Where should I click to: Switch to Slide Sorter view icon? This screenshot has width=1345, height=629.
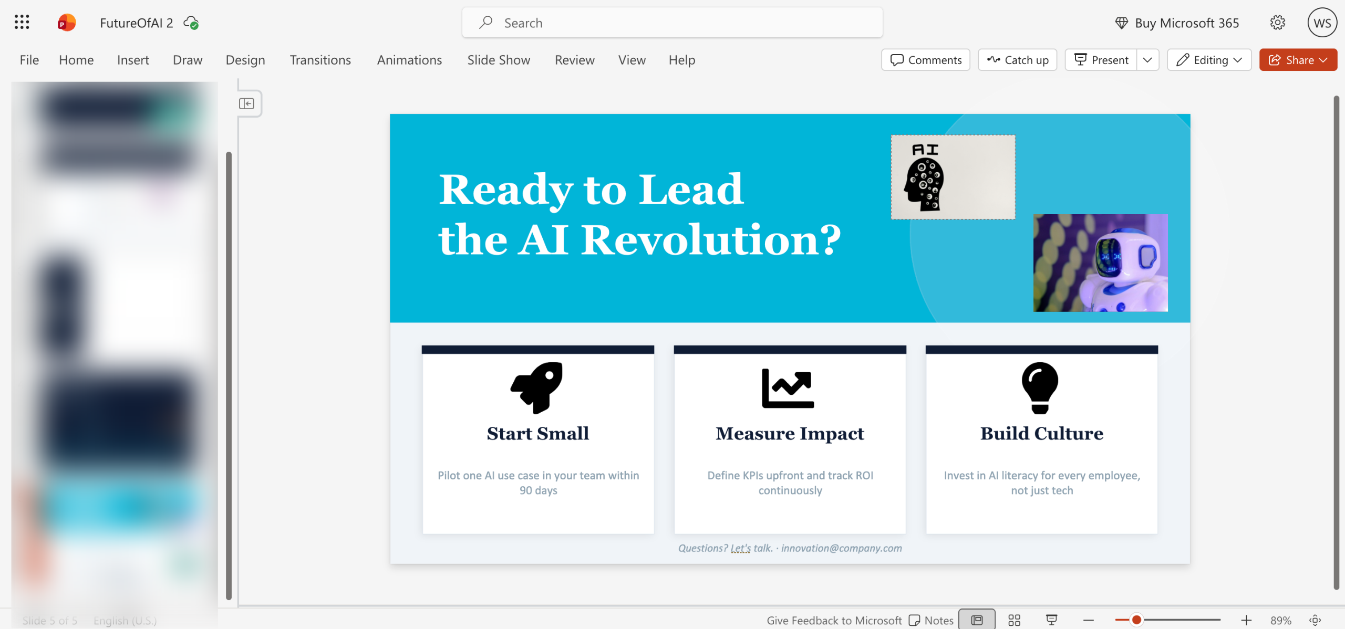pos(1014,620)
